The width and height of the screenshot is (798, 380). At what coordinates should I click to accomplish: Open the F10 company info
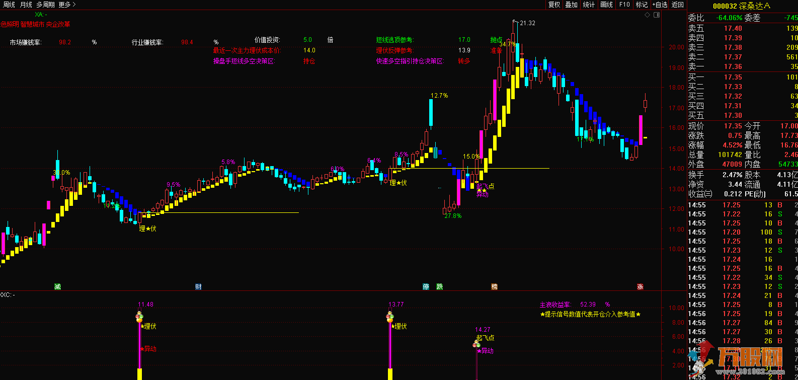pyautogui.click(x=624, y=5)
